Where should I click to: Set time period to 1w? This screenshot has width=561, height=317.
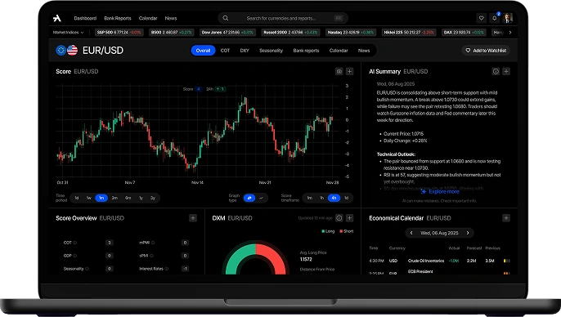(x=88, y=198)
